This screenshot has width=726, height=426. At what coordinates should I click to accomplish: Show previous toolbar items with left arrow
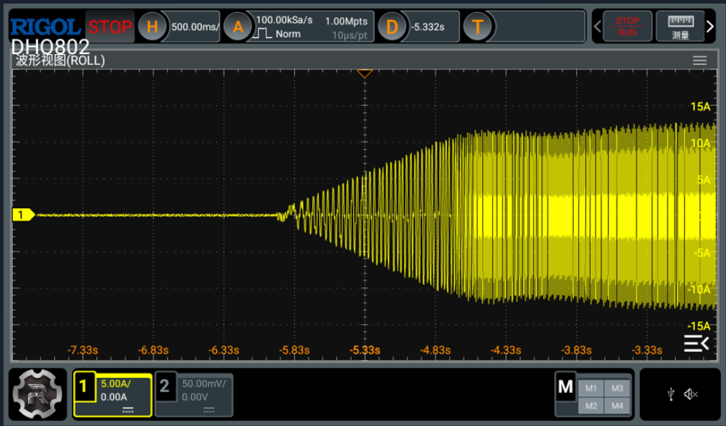point(597,27)
